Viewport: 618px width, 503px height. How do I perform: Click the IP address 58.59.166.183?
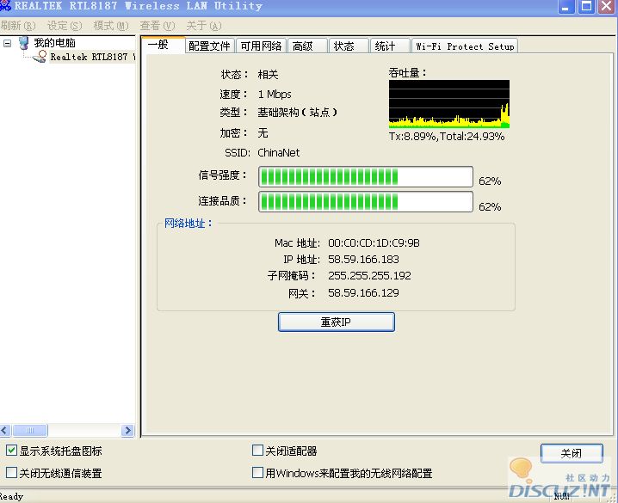363,260
